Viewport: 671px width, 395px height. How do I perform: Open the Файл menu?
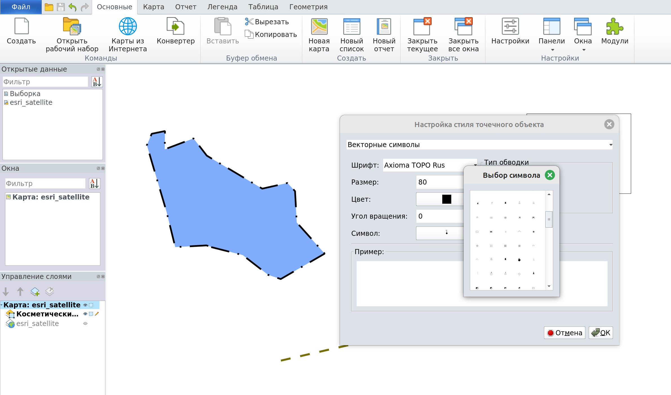pyautogui.click(x=21, y=7)
